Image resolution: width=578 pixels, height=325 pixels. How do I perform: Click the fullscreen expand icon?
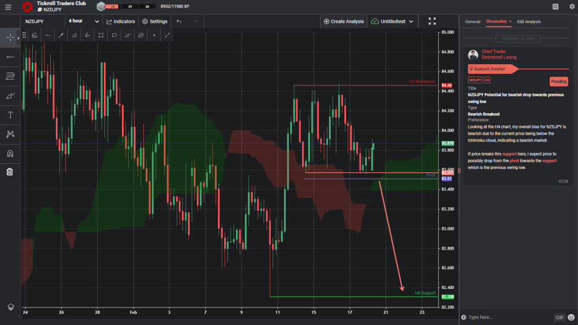point(432,21)
